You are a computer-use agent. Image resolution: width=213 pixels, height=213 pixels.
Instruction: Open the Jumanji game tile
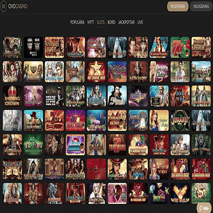click(180, 120)
